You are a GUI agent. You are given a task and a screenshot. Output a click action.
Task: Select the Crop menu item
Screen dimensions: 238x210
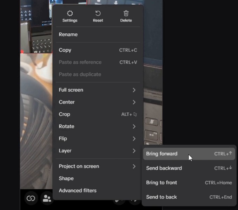coord(98,114)
